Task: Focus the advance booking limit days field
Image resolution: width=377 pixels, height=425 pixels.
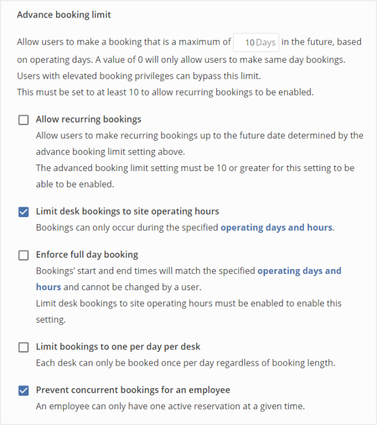Action: point(256,42)
